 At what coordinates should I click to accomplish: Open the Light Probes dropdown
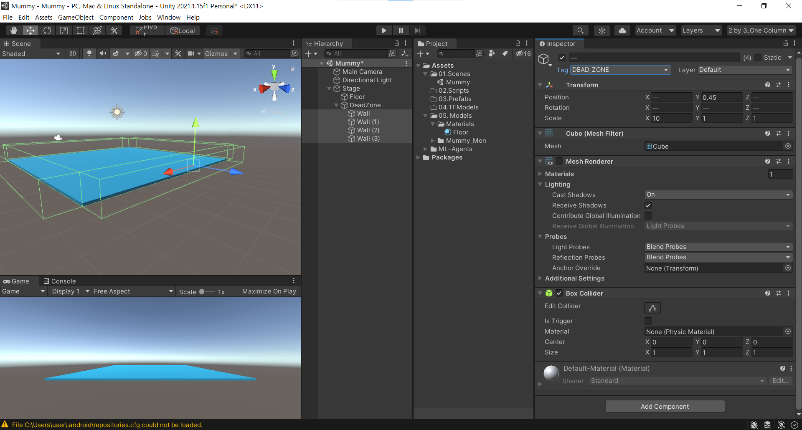(718, 247)
